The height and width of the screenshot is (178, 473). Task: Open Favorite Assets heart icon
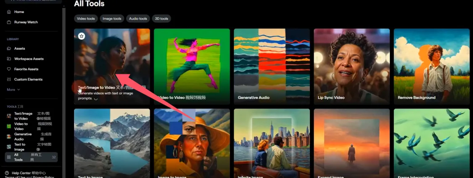9,69
